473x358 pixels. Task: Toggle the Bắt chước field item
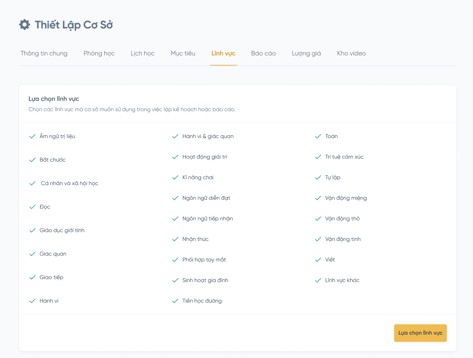click(x=52, y=160)
